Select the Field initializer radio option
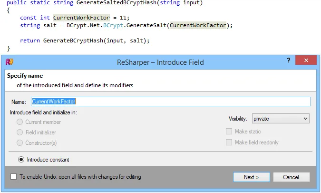This screenshot has width=321, height=193. click(x=20, y=132)
